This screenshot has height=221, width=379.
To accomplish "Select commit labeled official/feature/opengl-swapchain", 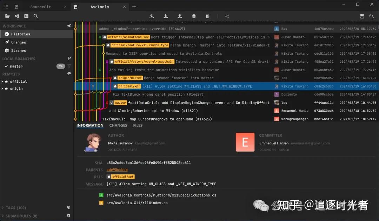I will tap(226, 62).
